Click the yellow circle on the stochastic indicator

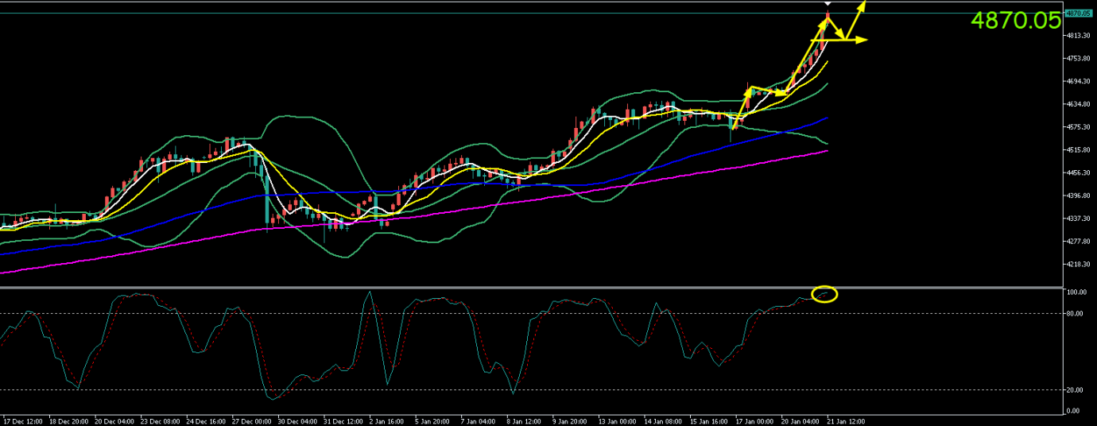(824, 294)
